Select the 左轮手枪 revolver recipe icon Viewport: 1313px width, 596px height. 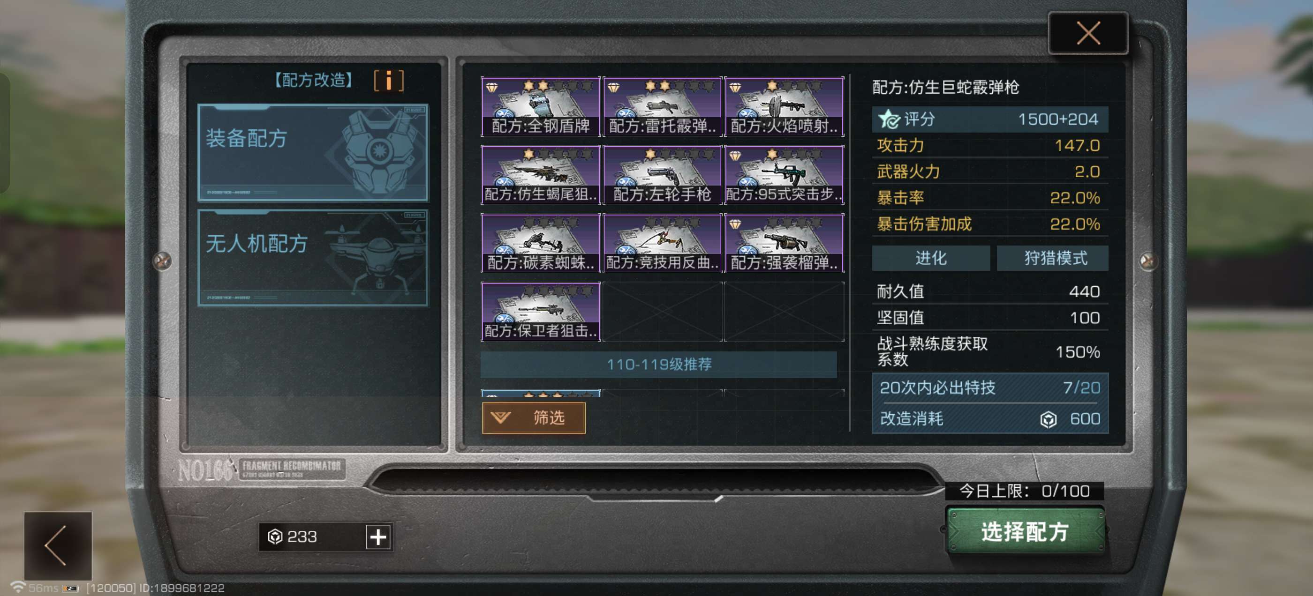click(x=662, y=175)
